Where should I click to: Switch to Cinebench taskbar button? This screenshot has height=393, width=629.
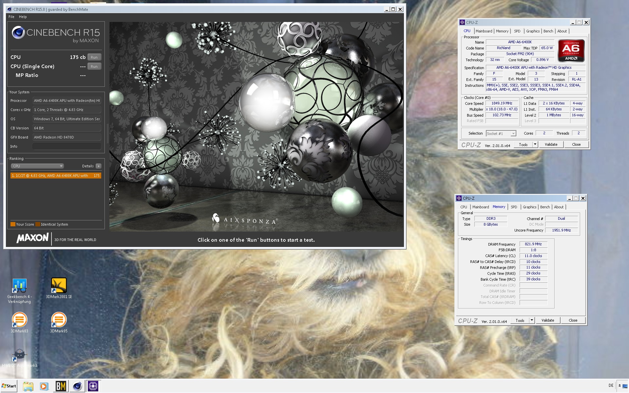77,386
